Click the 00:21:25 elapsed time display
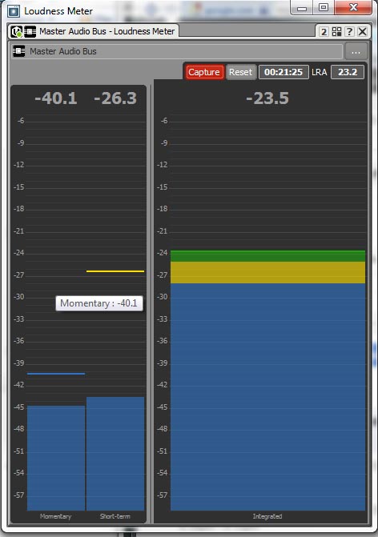Viewport: 378px width, 537px height. (283, 72)
